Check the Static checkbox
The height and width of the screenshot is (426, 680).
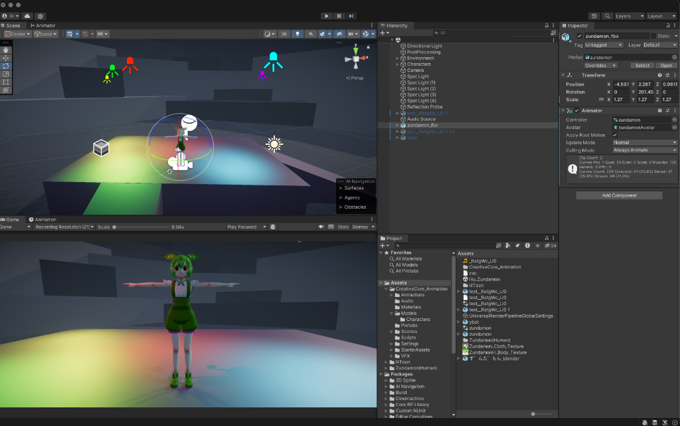pyautogui.click(x=653, y=36)
